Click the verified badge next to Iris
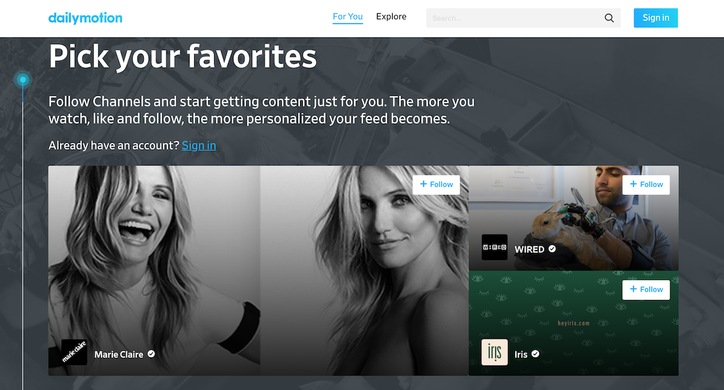Viewport: 724px width, 390px height. [535, 354]
